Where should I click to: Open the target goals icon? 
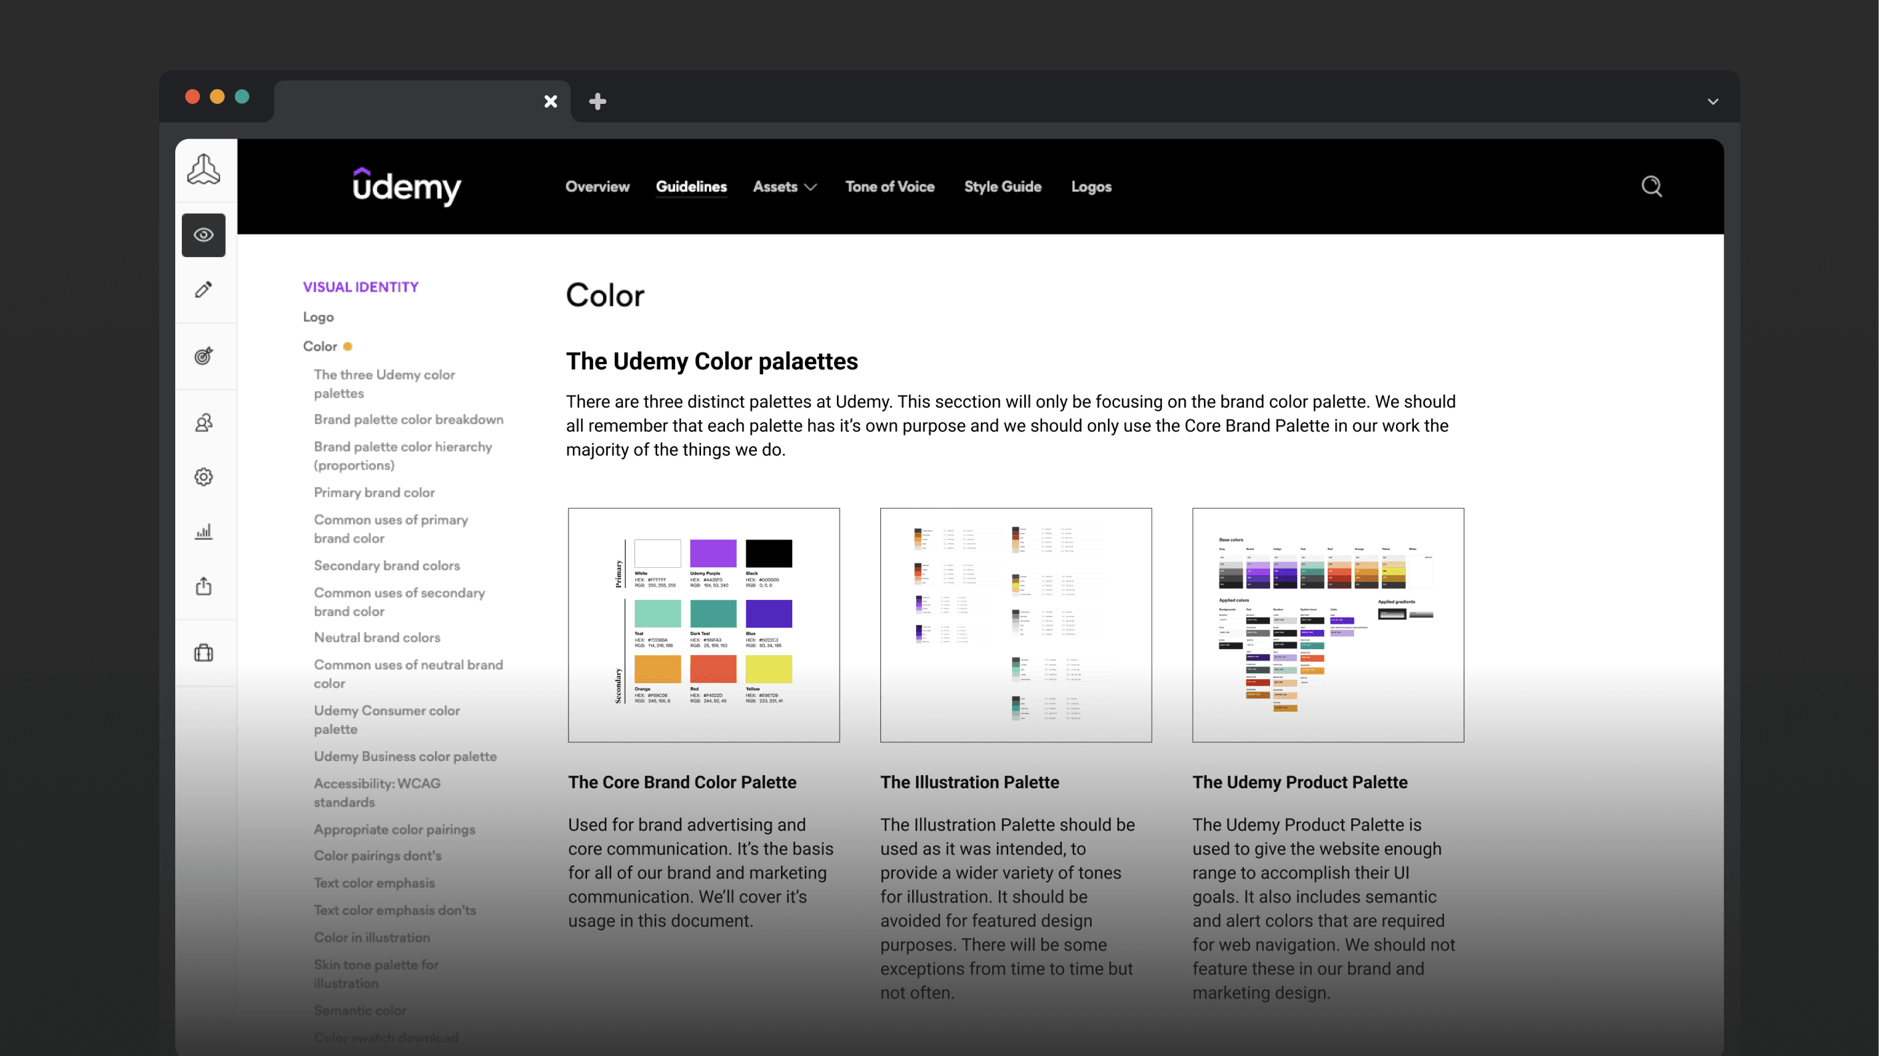tap(203, 356)
